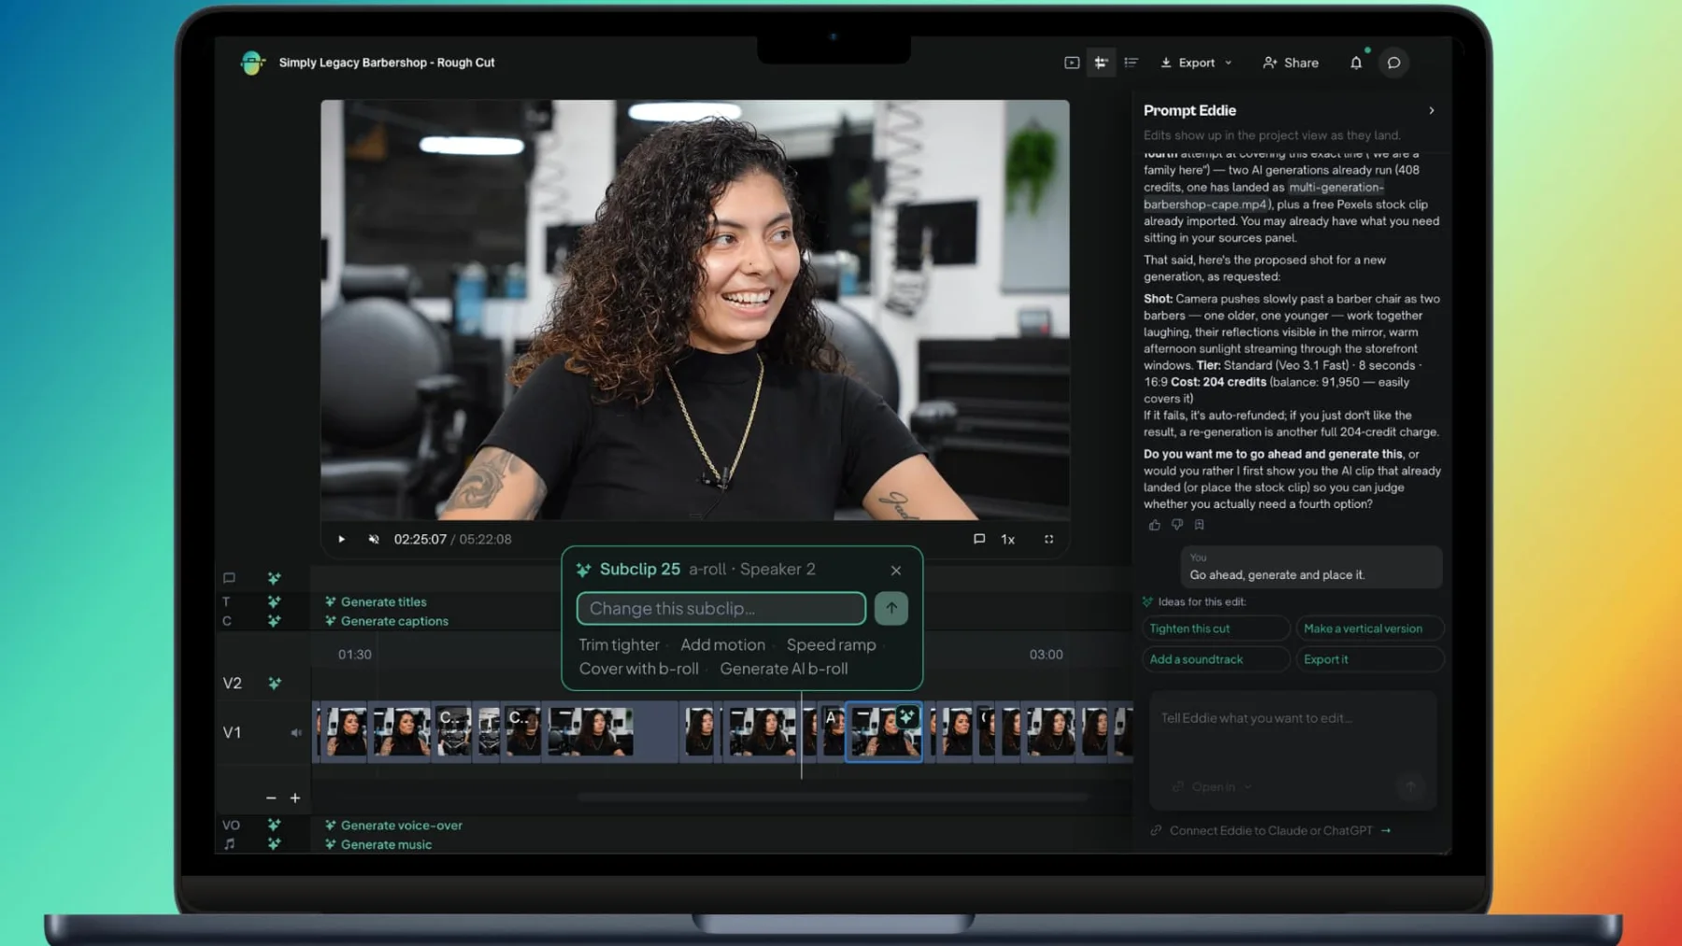
Task: Click the AI sparkle icon on music track
Action: coord(274,844)
